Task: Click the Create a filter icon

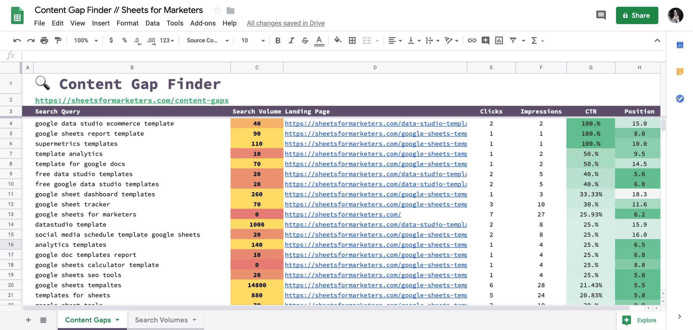Action: [513, 41]
